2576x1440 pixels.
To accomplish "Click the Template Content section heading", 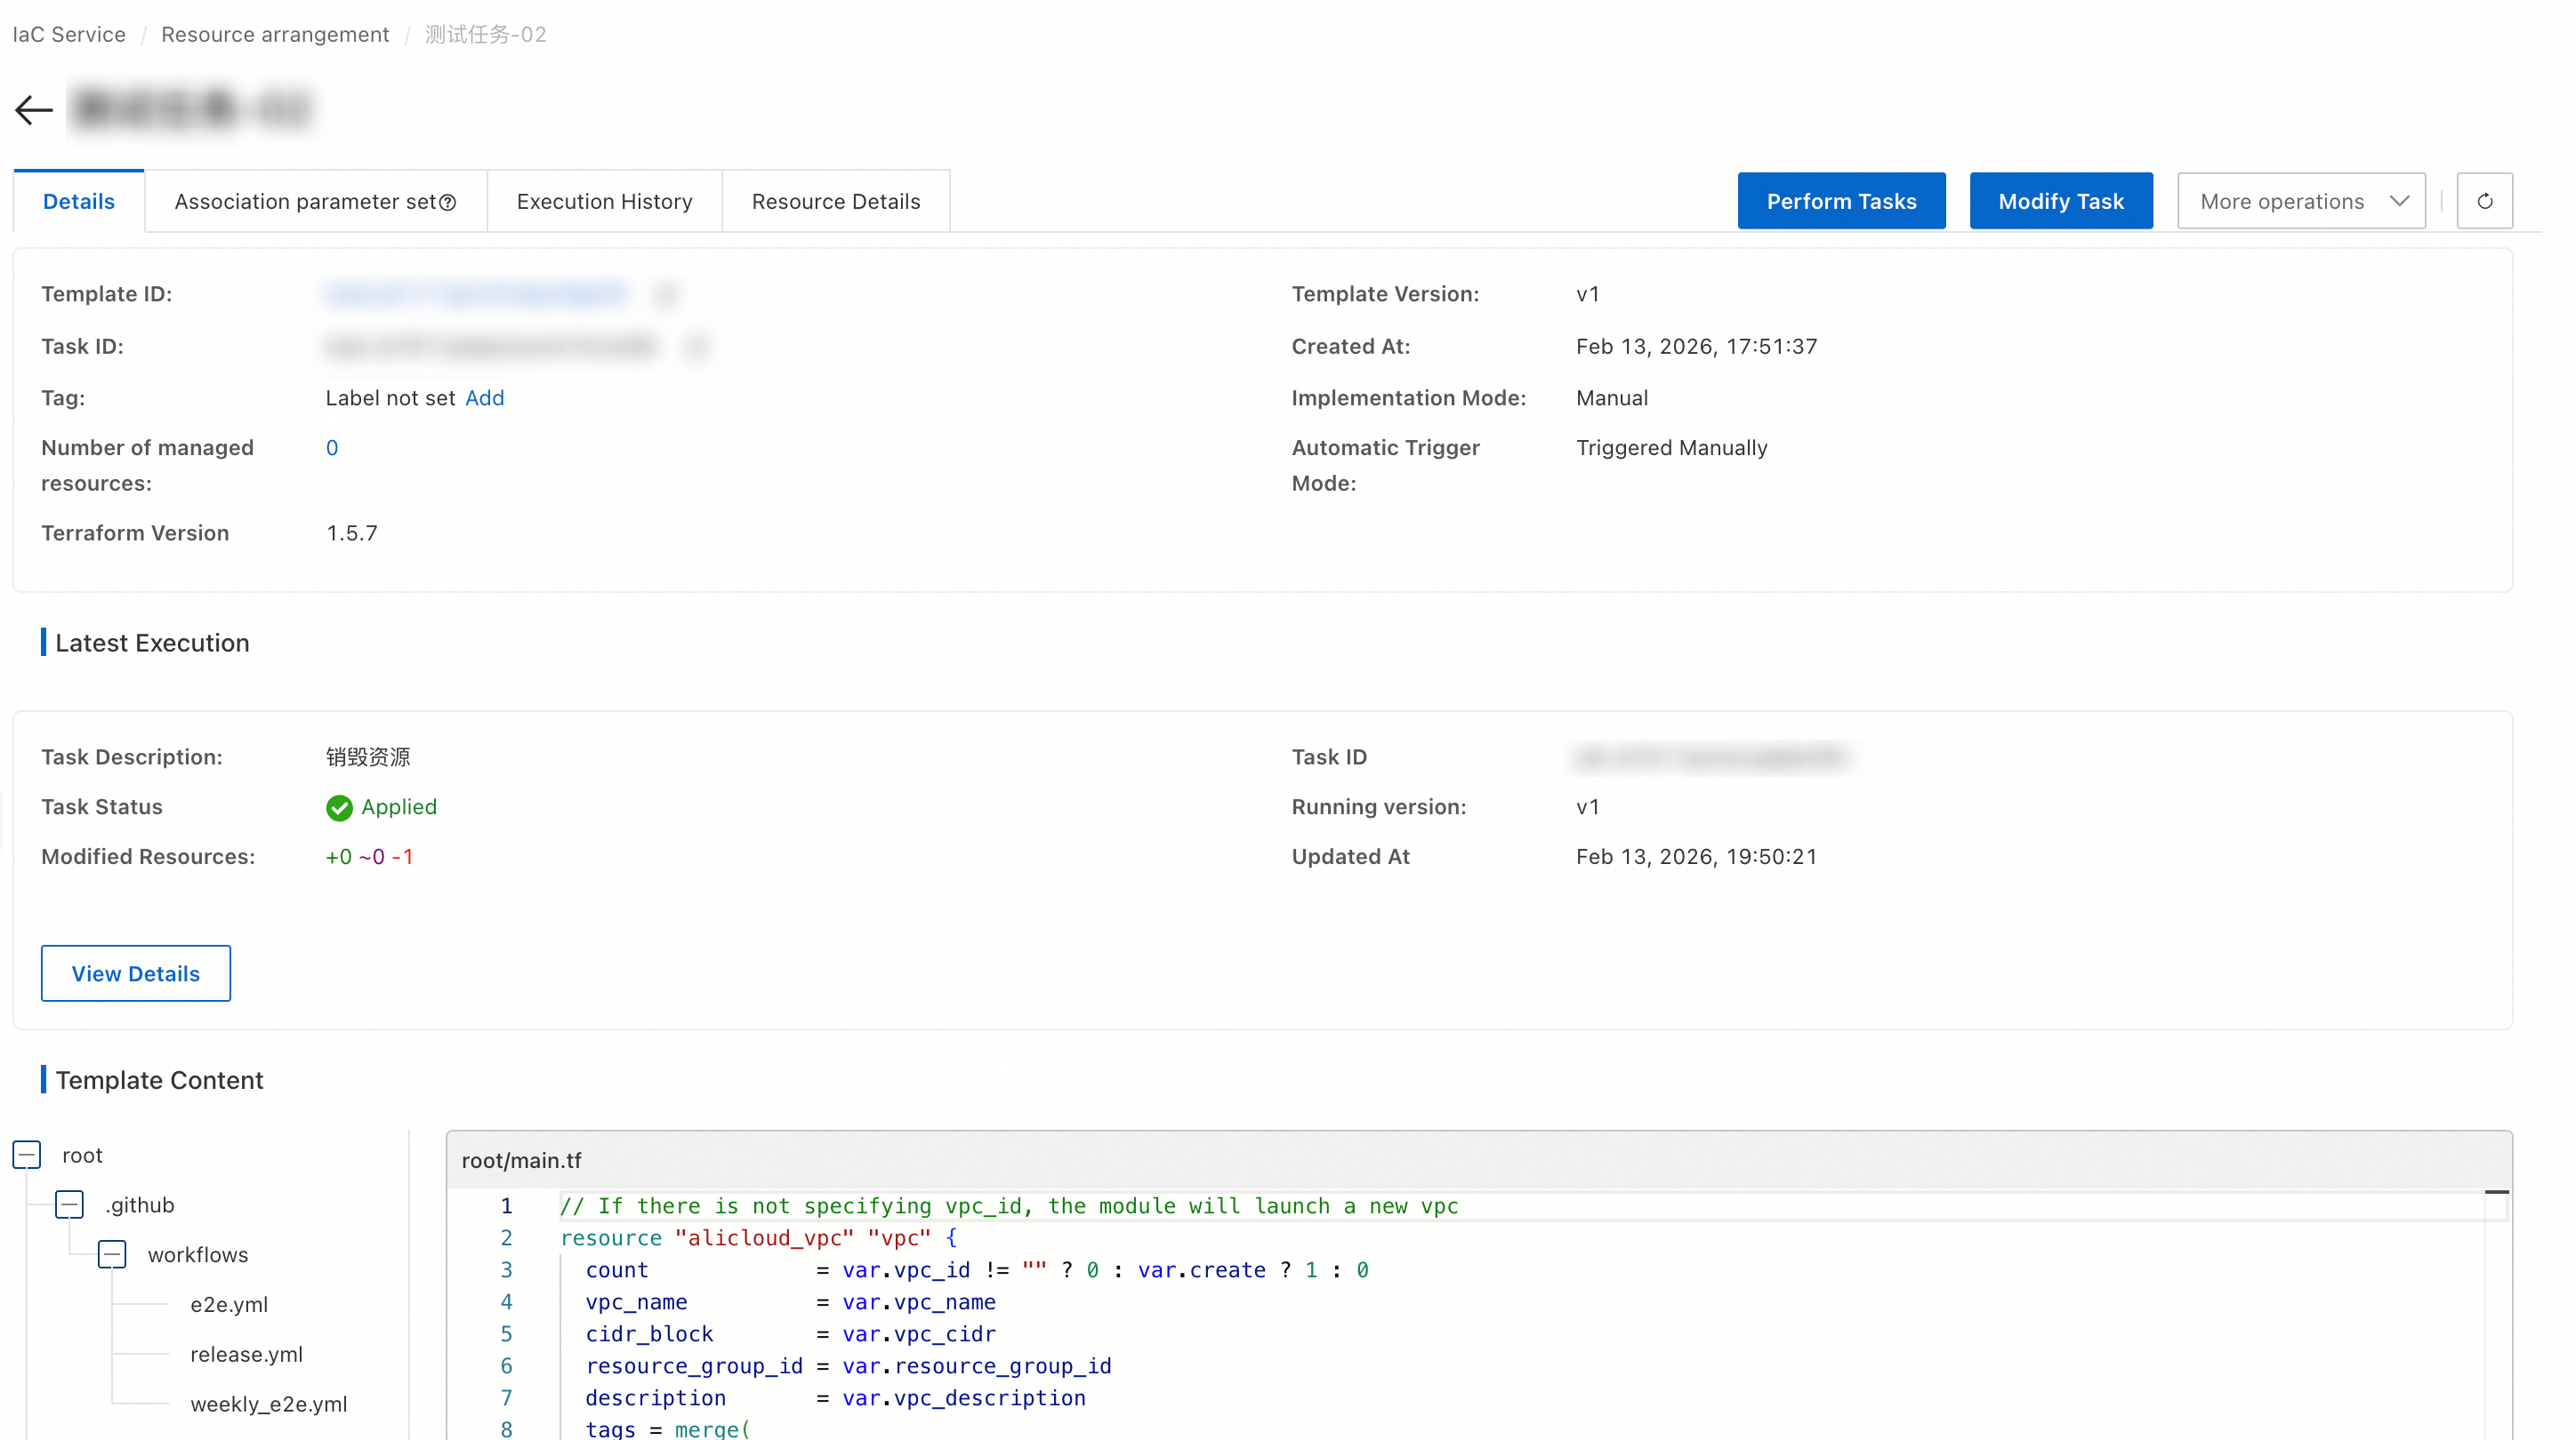I will pyautogui.click(x=159, y=1080).
